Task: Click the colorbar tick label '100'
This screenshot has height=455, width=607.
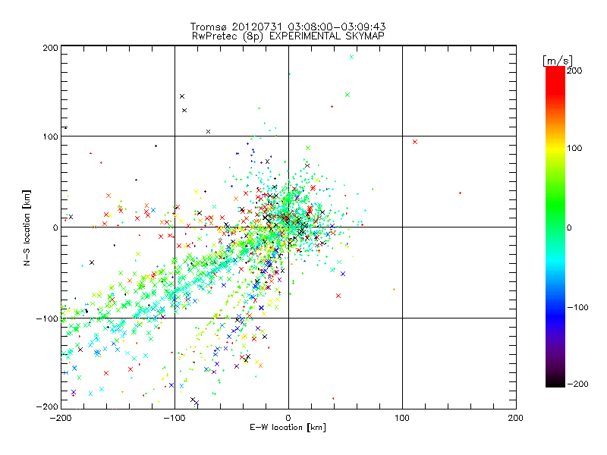Action: pyautogui.click(x=574, y=148)
